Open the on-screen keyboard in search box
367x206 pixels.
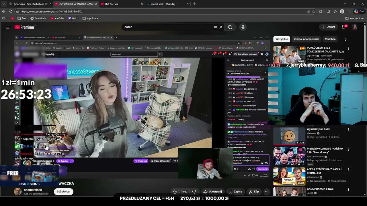215,27
